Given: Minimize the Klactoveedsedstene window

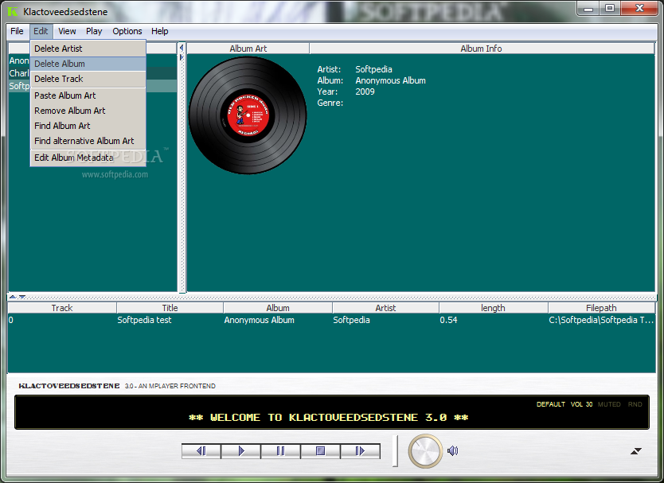Looking at the screenshot, I should click(x=588, y=8).
